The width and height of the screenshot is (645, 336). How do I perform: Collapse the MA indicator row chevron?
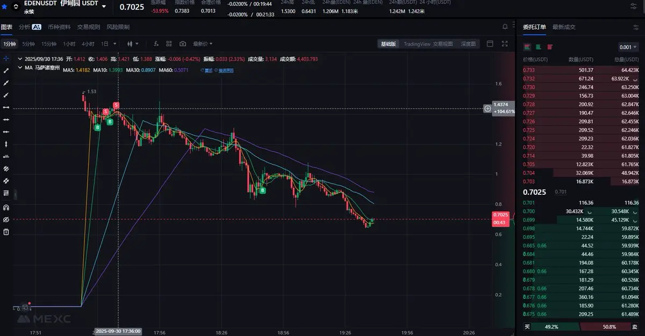point(20,68)
